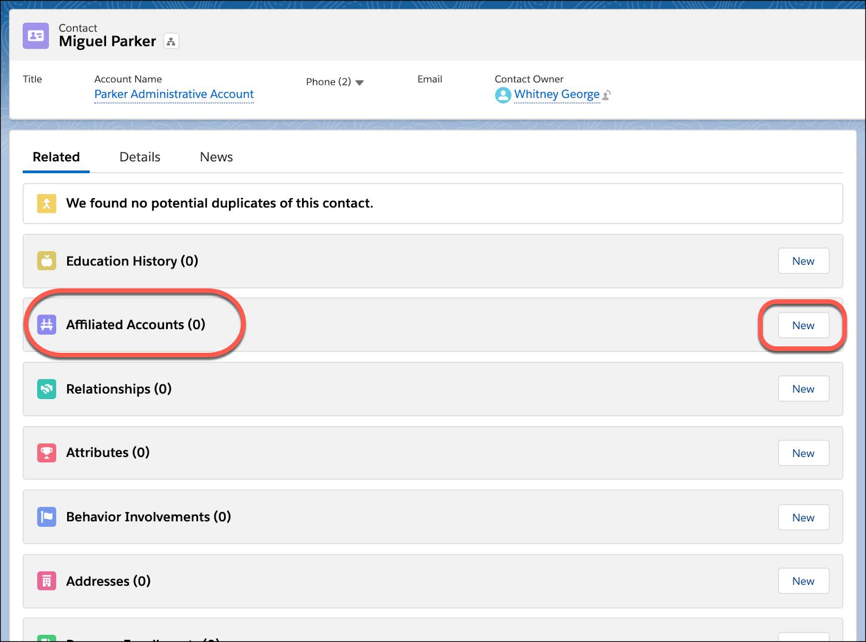Switch to the Details tab
This screenshot has width=866, height=642.
(140, 157)
